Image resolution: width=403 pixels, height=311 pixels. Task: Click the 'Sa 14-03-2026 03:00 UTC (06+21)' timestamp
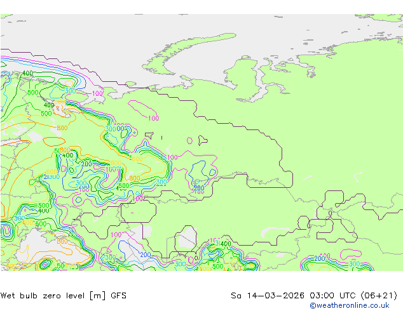point(314,296)
